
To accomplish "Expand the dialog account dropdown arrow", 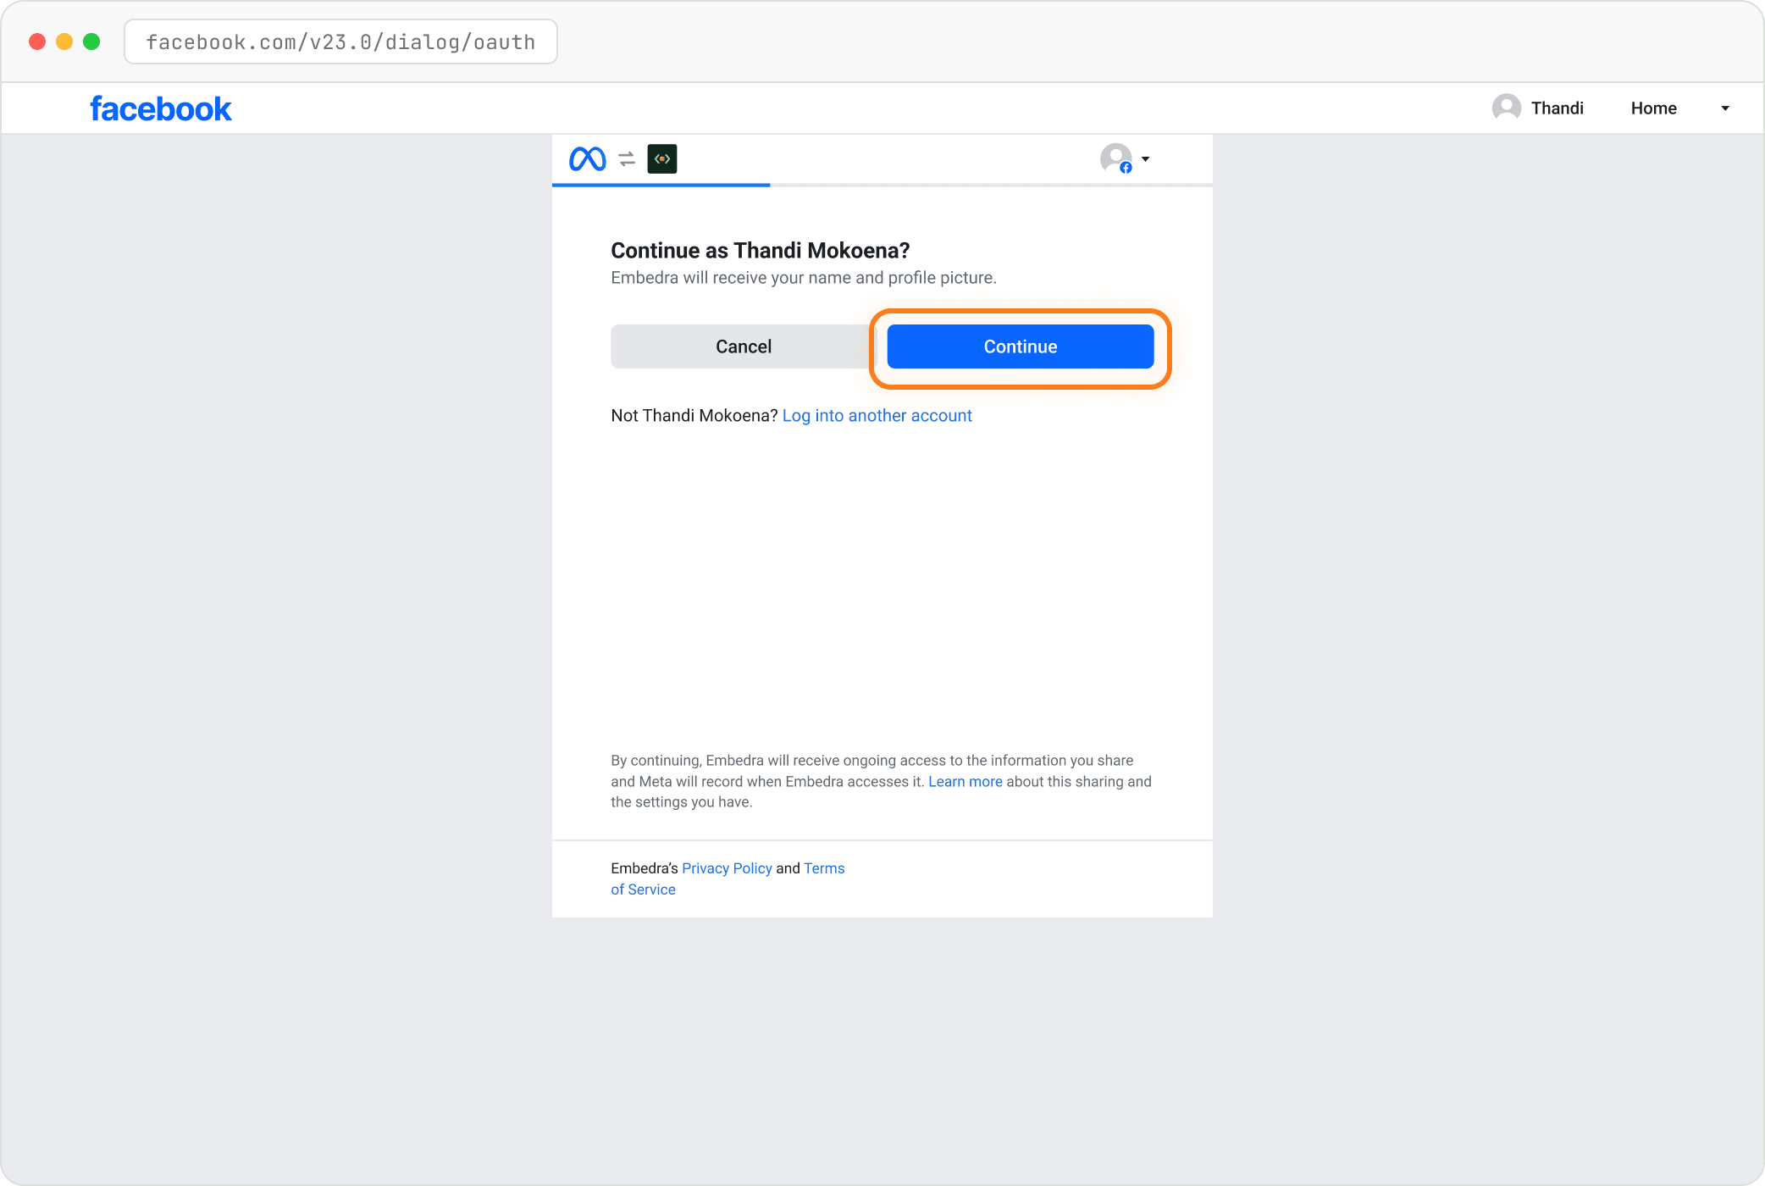I will click(1145, 159).
